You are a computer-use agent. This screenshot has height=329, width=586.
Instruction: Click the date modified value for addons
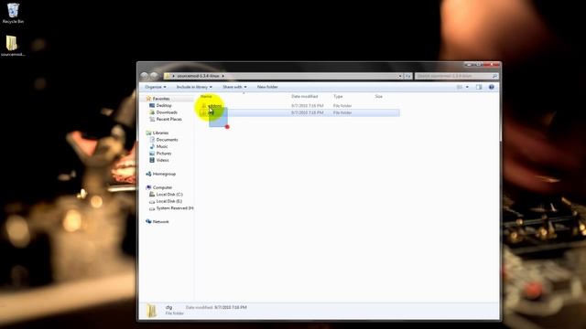(x=308, y=106)
